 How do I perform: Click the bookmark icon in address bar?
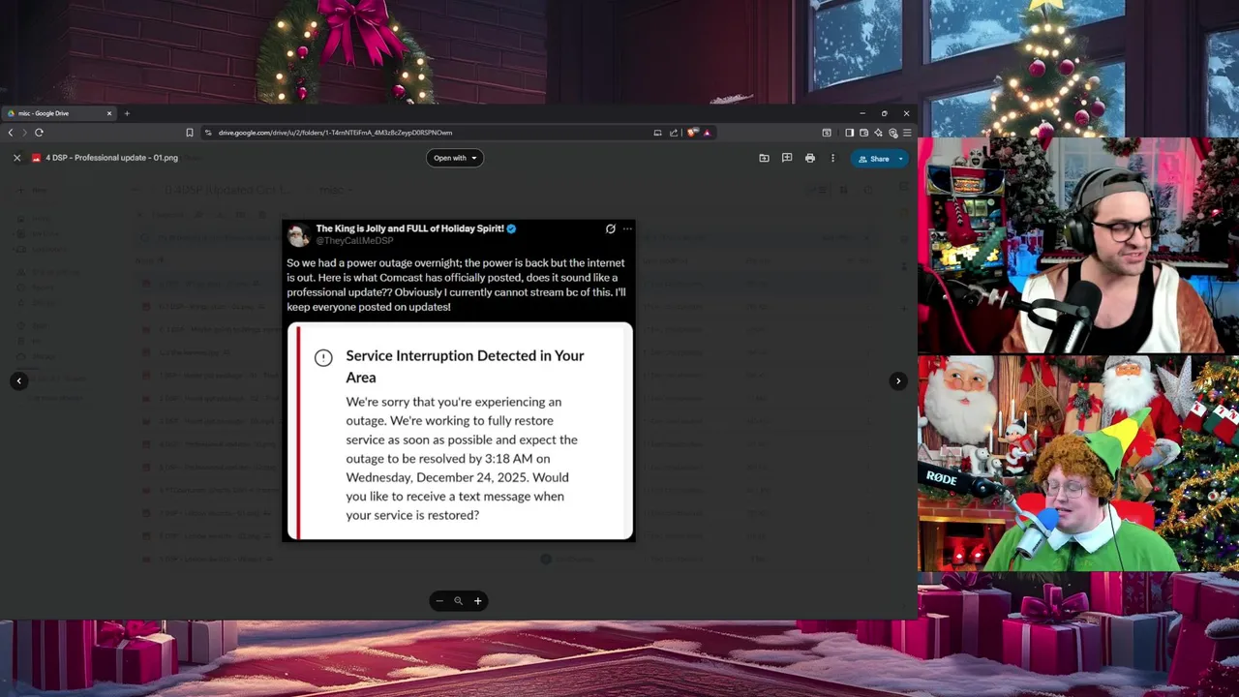[x=190, y=133]
